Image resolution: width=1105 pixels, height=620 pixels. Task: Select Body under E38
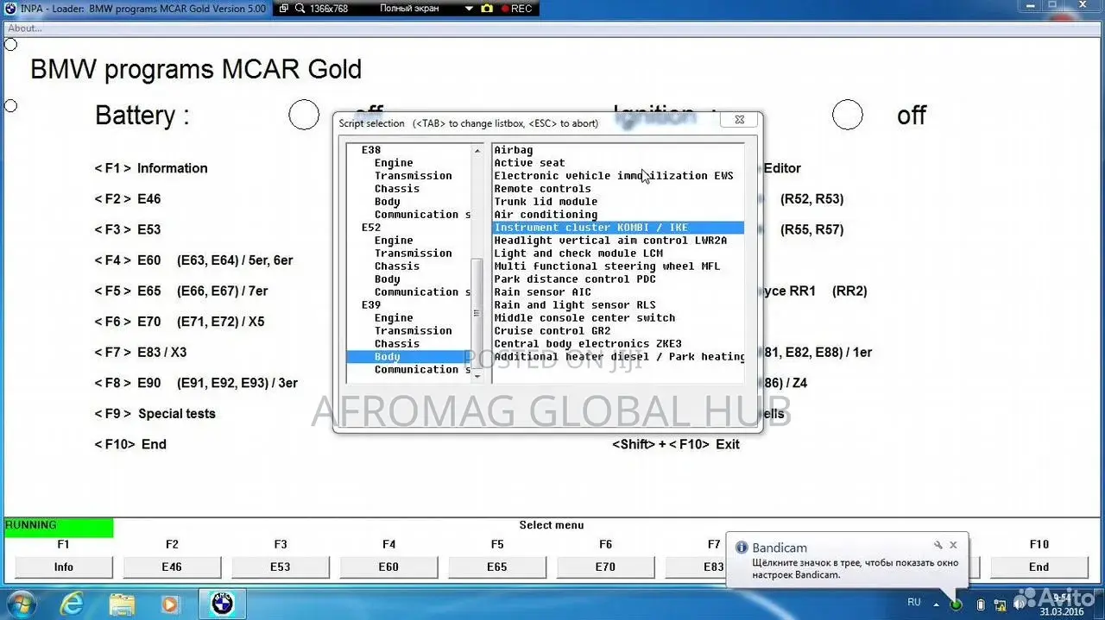[x=387, y=202]
